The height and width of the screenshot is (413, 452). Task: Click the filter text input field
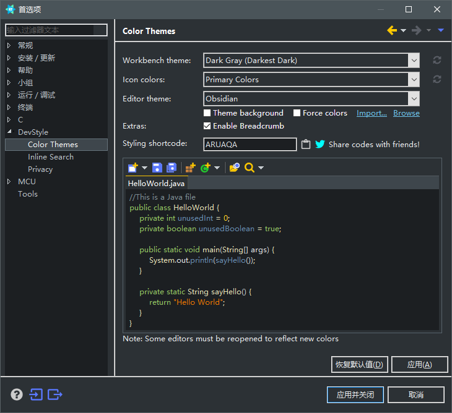pyautogui.click(x=56, y=30)
